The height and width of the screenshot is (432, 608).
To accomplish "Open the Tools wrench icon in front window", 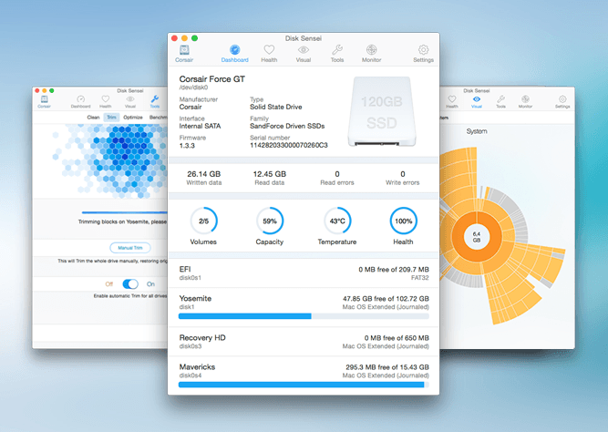I will point(337,49).
